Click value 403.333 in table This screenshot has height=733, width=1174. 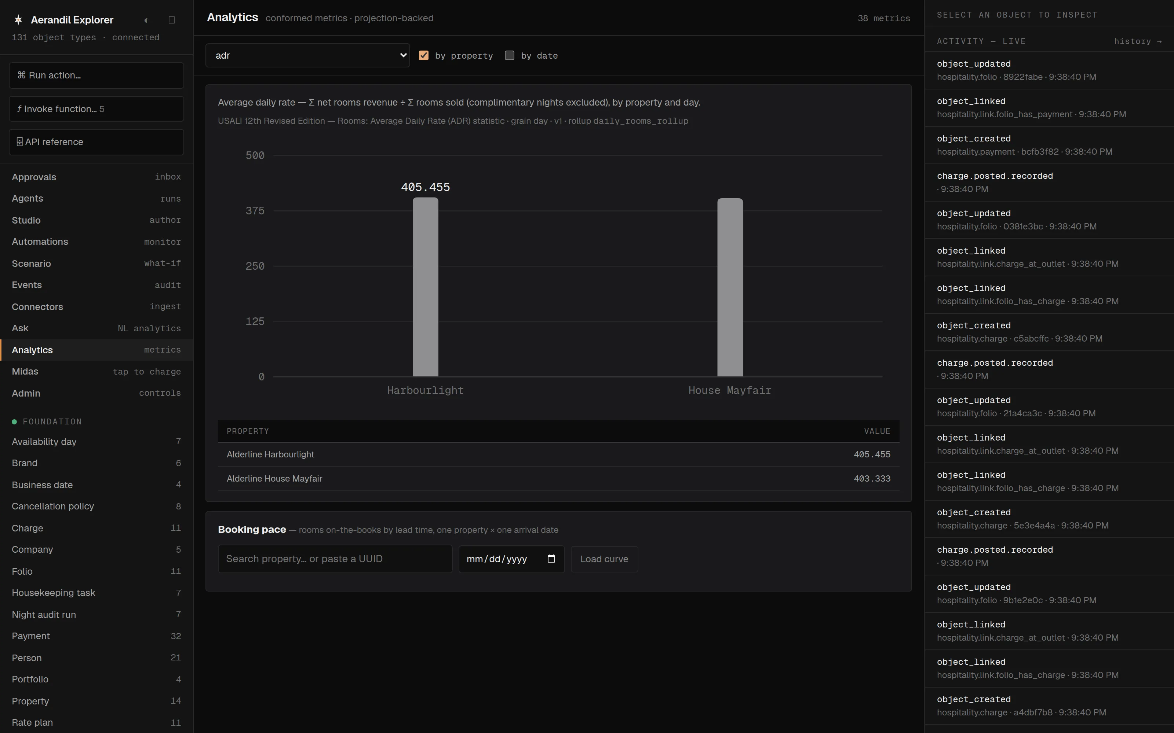point(872,479)
